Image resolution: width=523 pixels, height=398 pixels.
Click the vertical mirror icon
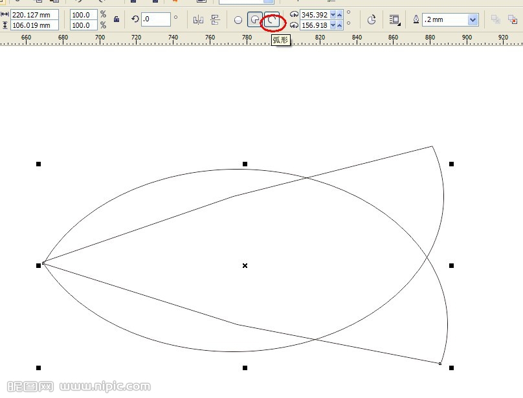[216, 19]
